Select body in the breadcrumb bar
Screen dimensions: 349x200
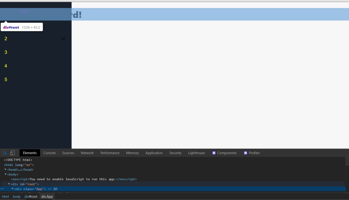point(17,196)
